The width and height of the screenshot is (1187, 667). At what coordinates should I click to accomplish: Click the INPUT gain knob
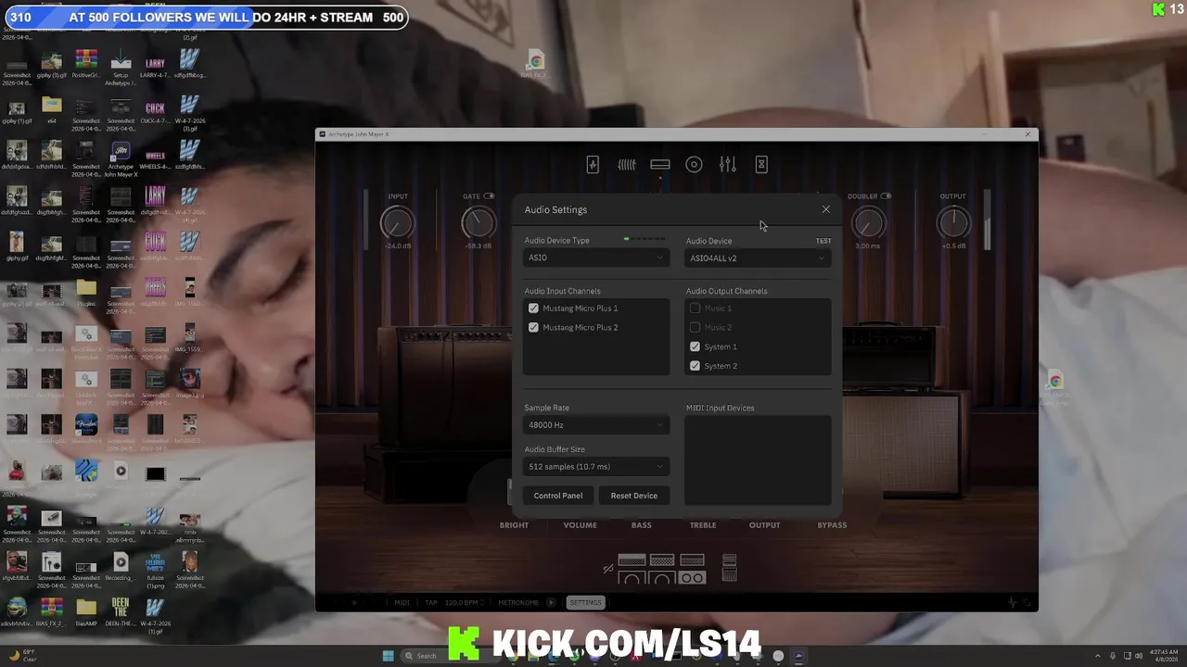397,222
